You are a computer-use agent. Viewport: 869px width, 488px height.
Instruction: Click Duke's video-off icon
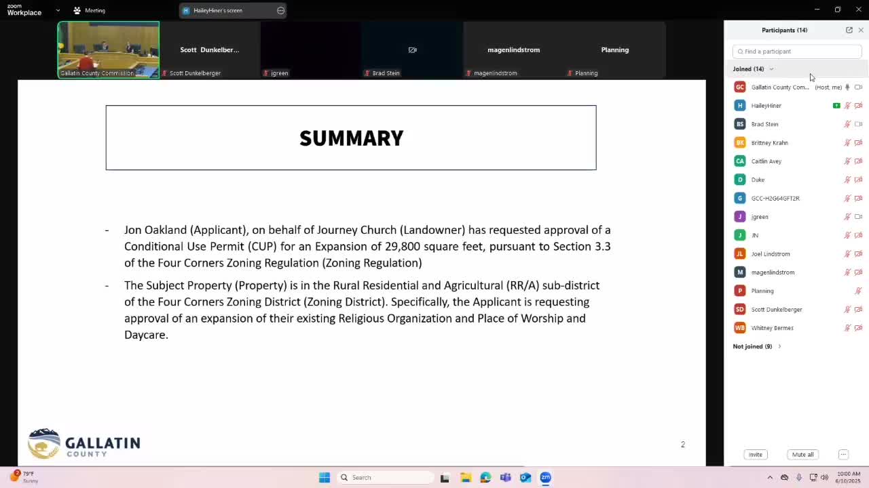858,180
